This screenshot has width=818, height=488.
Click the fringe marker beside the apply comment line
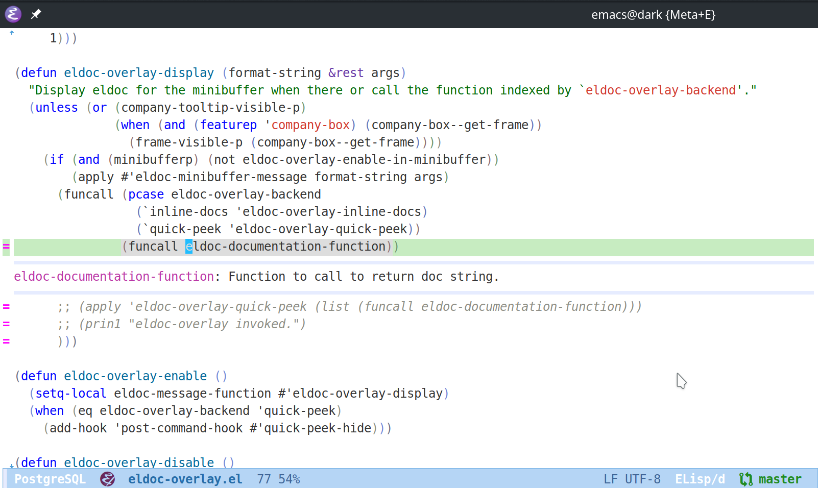(6, 307)
